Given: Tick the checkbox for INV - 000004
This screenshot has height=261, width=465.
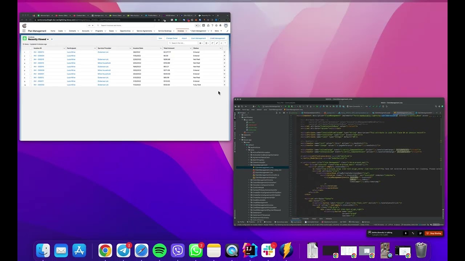Looking at the screenshot, I should coord(31,56).
